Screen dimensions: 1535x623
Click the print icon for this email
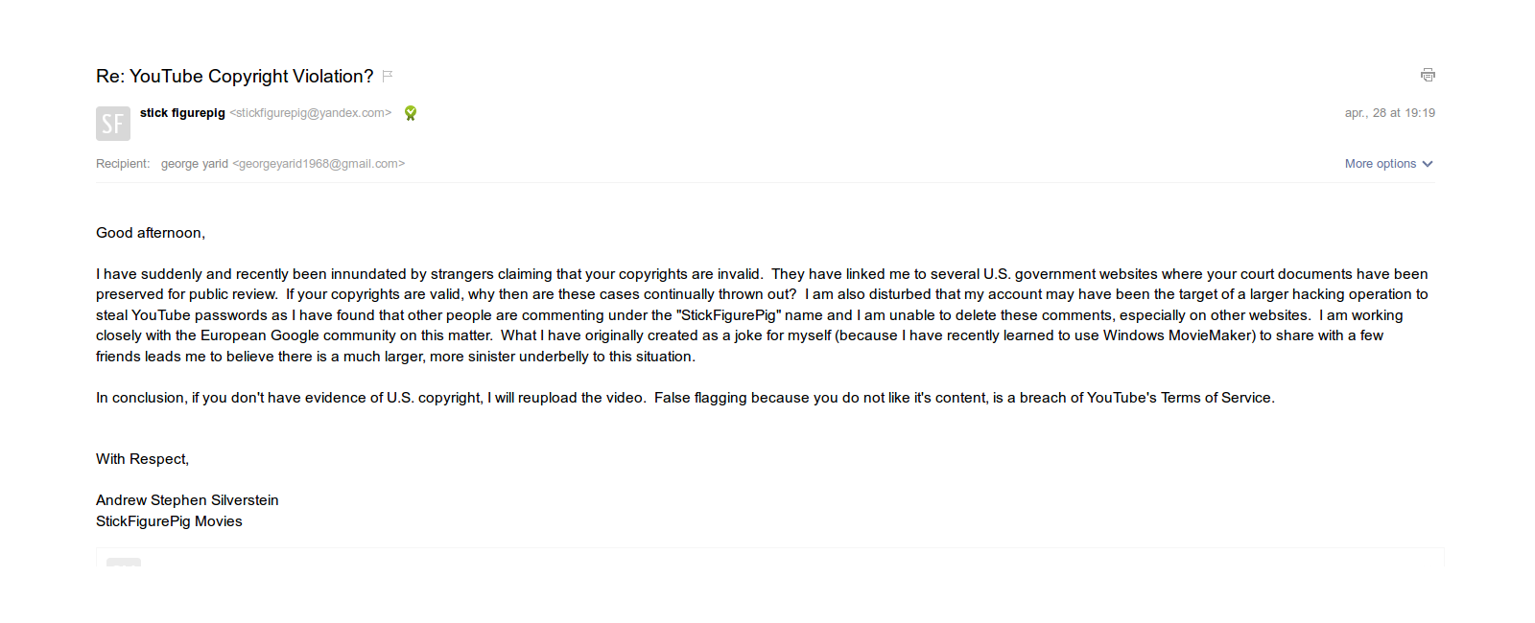tap(1428, 75)
